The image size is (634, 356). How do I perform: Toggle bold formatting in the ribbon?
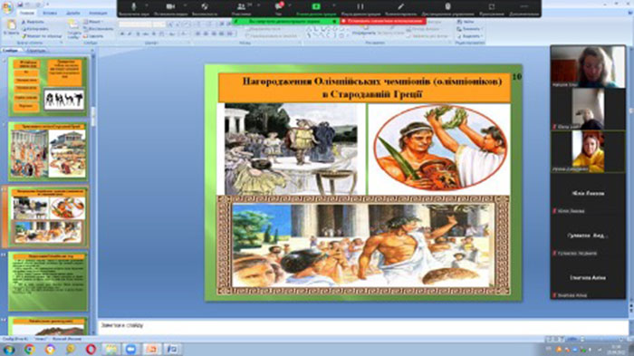pos(122,34)
